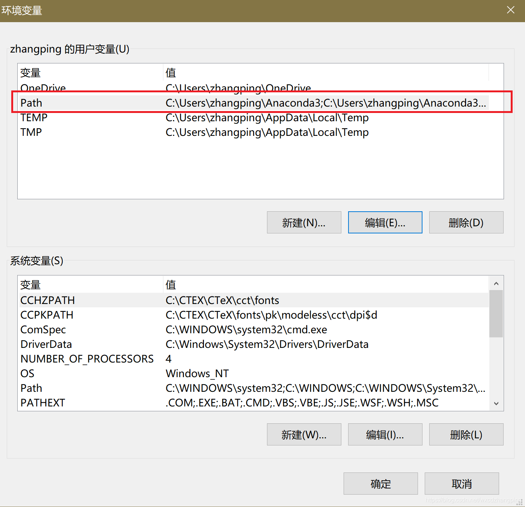Screen dimensions: 525x507
Task: Click 新建(W)... button for system variables
Action: (x=304, y=435)
